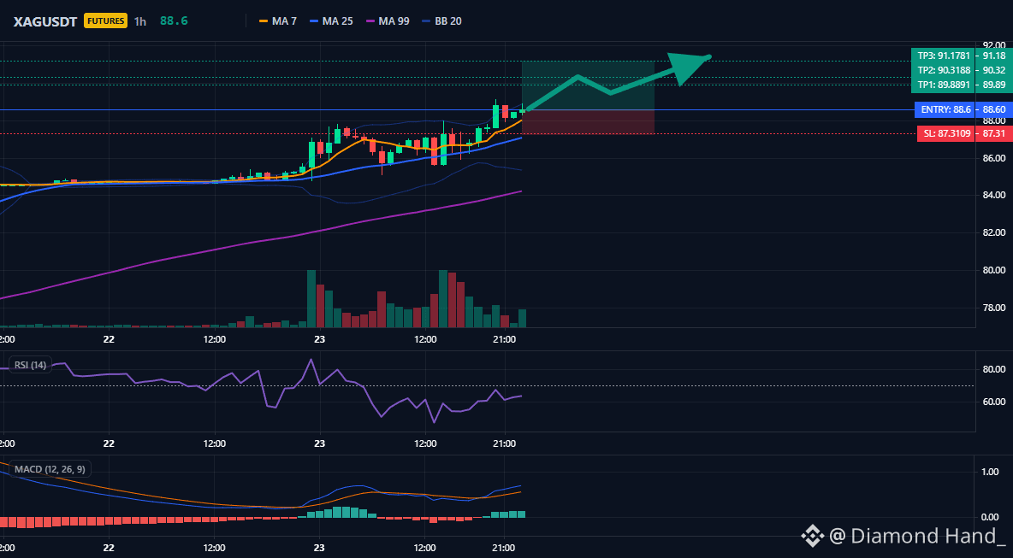The width and height of the screenshot is (1013, 558).
Task: Click the 92.00 price axis label
Action: (x=993, y=45)
